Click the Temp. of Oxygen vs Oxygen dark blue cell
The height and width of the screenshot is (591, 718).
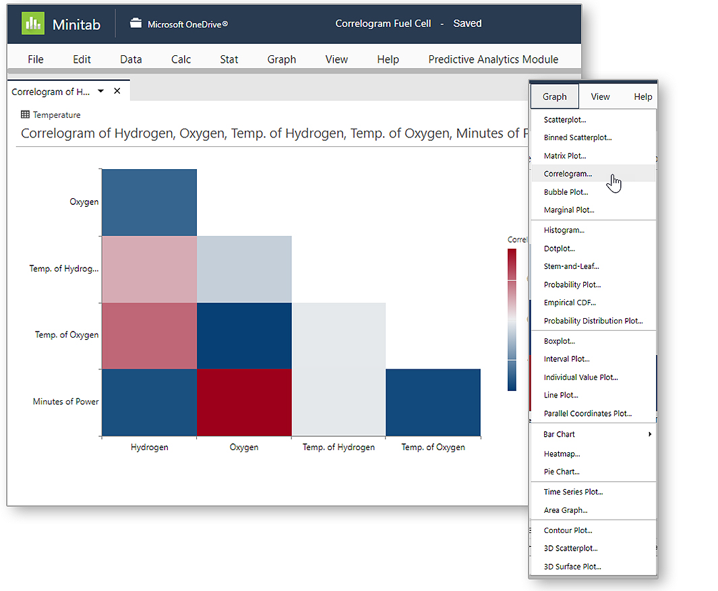244,336
